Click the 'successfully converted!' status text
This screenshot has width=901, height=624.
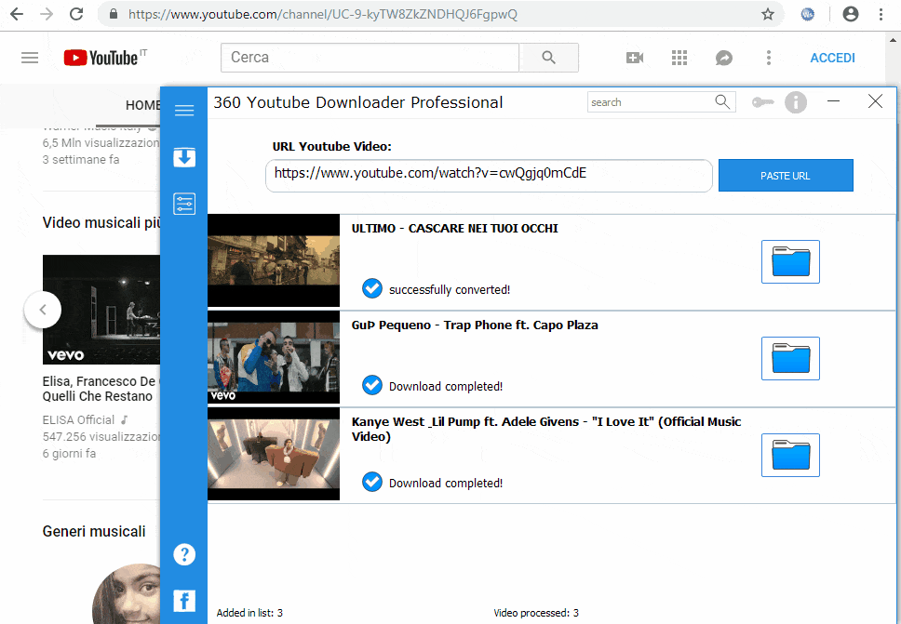pos(450,289)
